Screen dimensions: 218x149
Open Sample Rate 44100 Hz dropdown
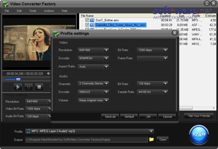(165, 92)
